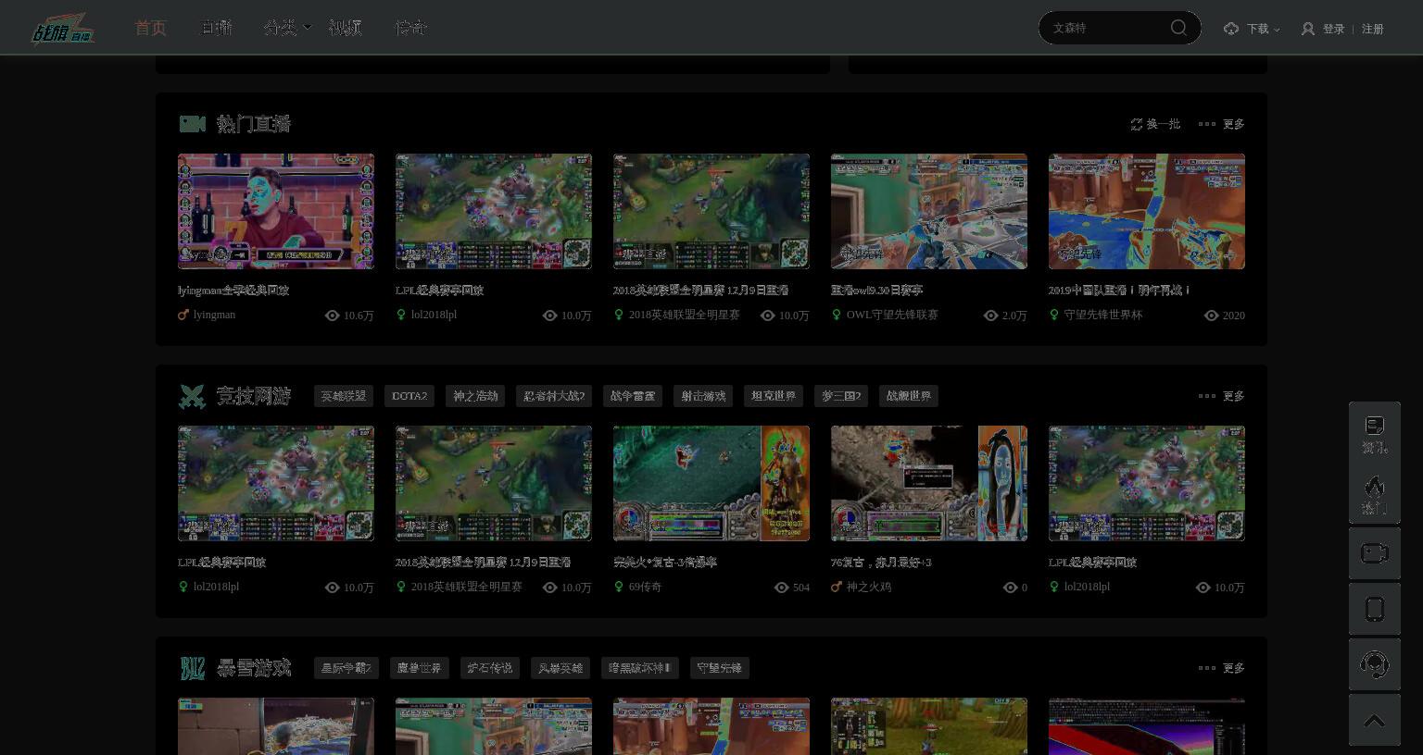Select the 战舰世界 game tag
The image size is (1423, 755).
coord(909,396)
